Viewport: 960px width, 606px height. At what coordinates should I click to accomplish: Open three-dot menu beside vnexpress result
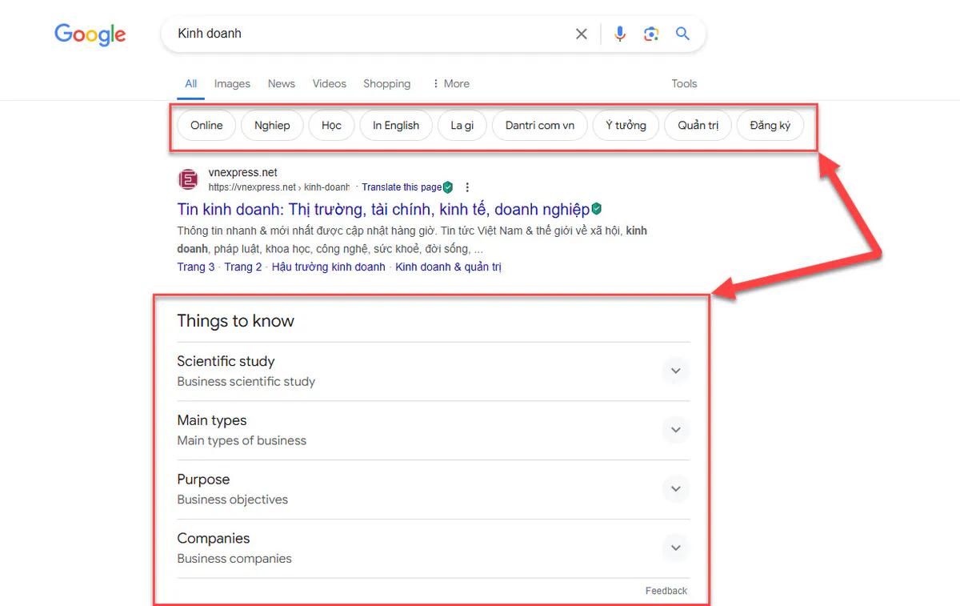click(x=468, y=187)
